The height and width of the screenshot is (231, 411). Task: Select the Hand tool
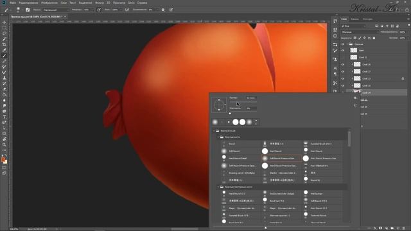[4, 139]
